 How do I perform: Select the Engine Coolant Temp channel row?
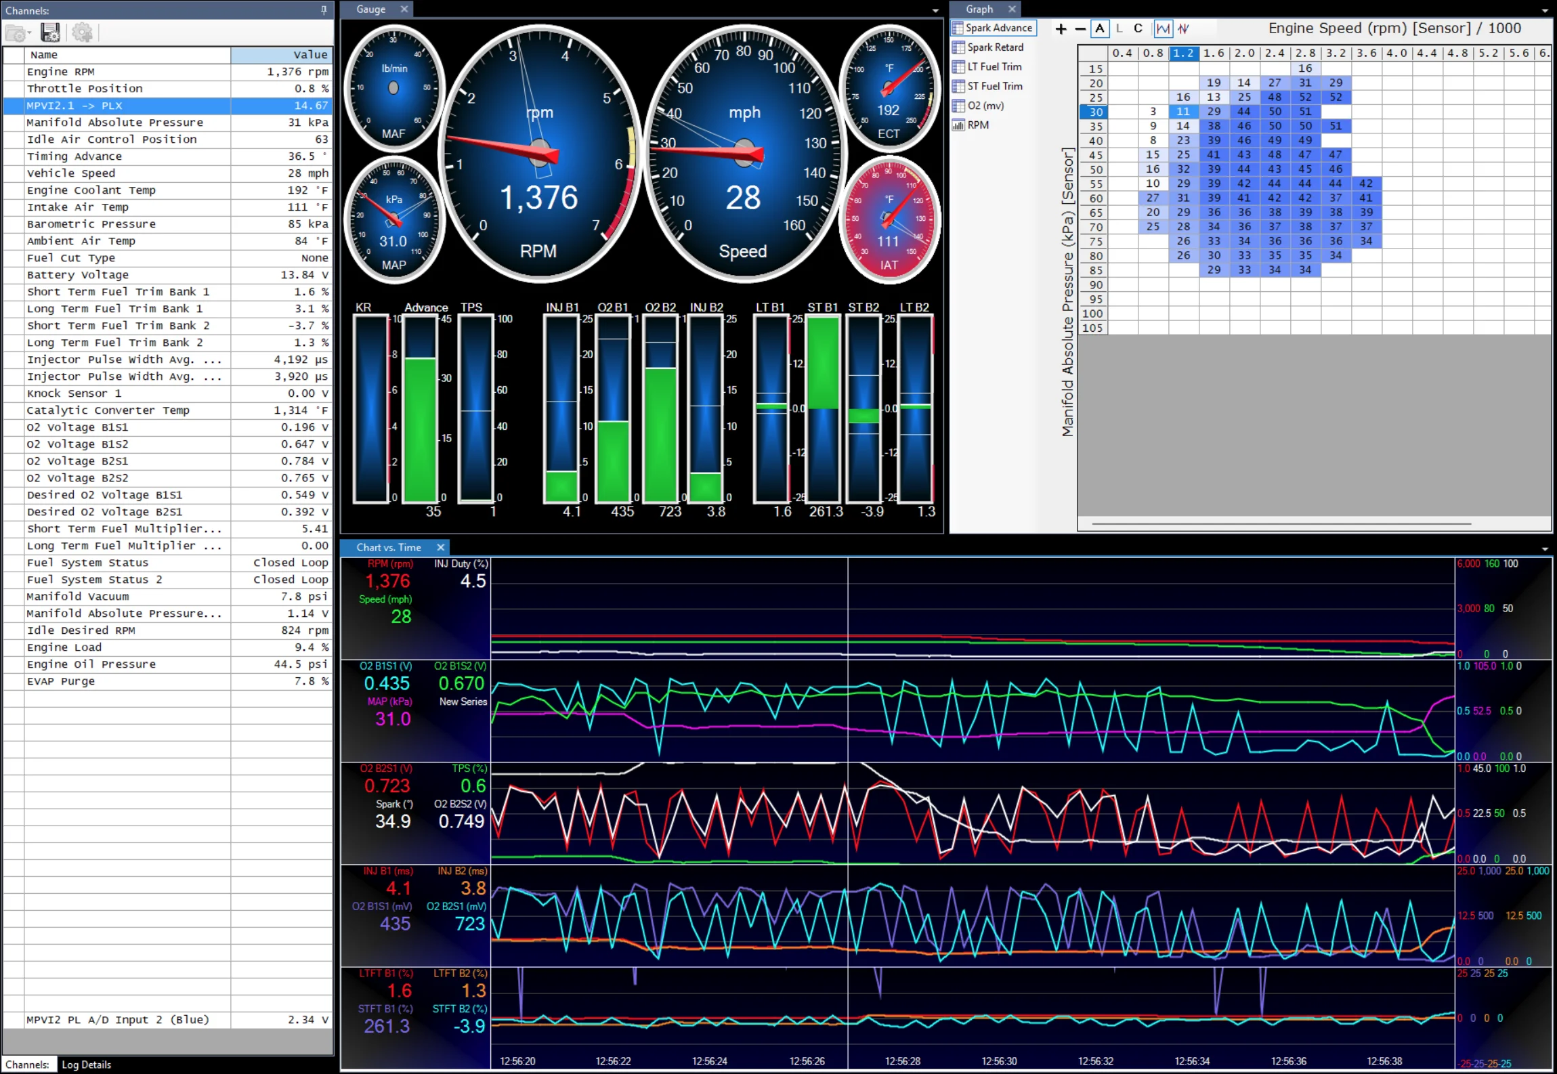point(168,190)
